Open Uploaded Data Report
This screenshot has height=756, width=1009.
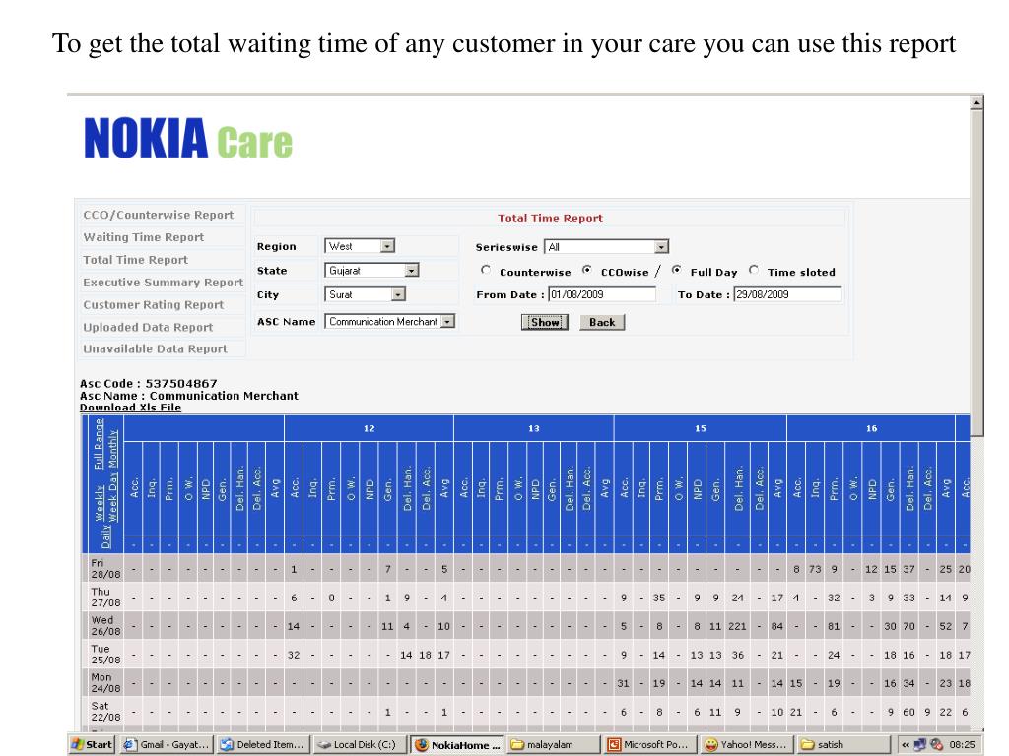[148, 327]
